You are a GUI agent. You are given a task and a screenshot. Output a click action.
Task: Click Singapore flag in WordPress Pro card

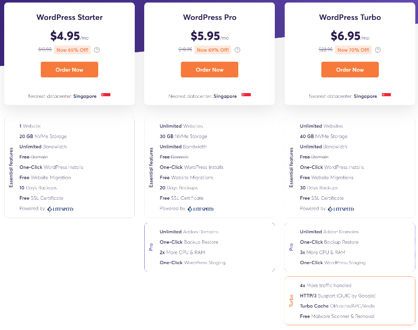246,95
